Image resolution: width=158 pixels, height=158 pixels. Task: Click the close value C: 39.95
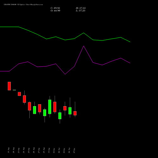coord(55,8)
